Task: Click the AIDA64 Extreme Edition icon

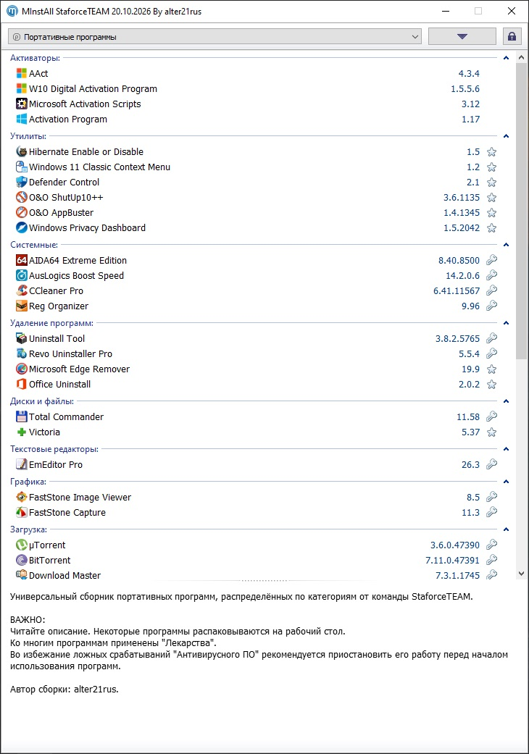Action: 21,260
